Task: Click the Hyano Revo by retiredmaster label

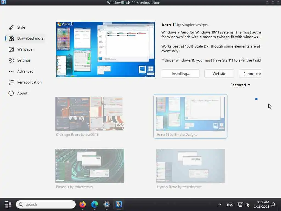Action: 179,187
